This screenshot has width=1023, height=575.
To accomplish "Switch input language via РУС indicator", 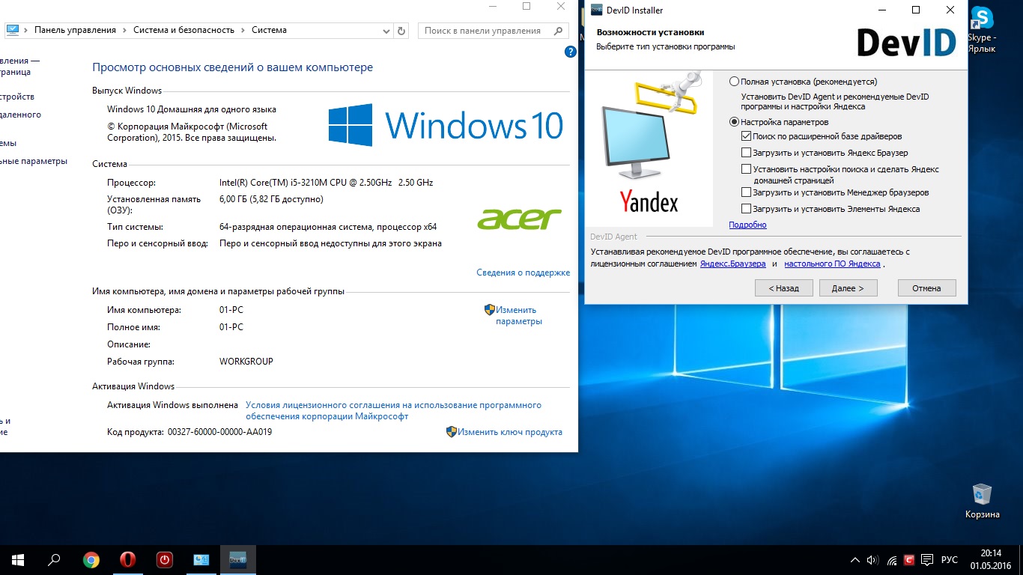I will [x=950, y=560].
